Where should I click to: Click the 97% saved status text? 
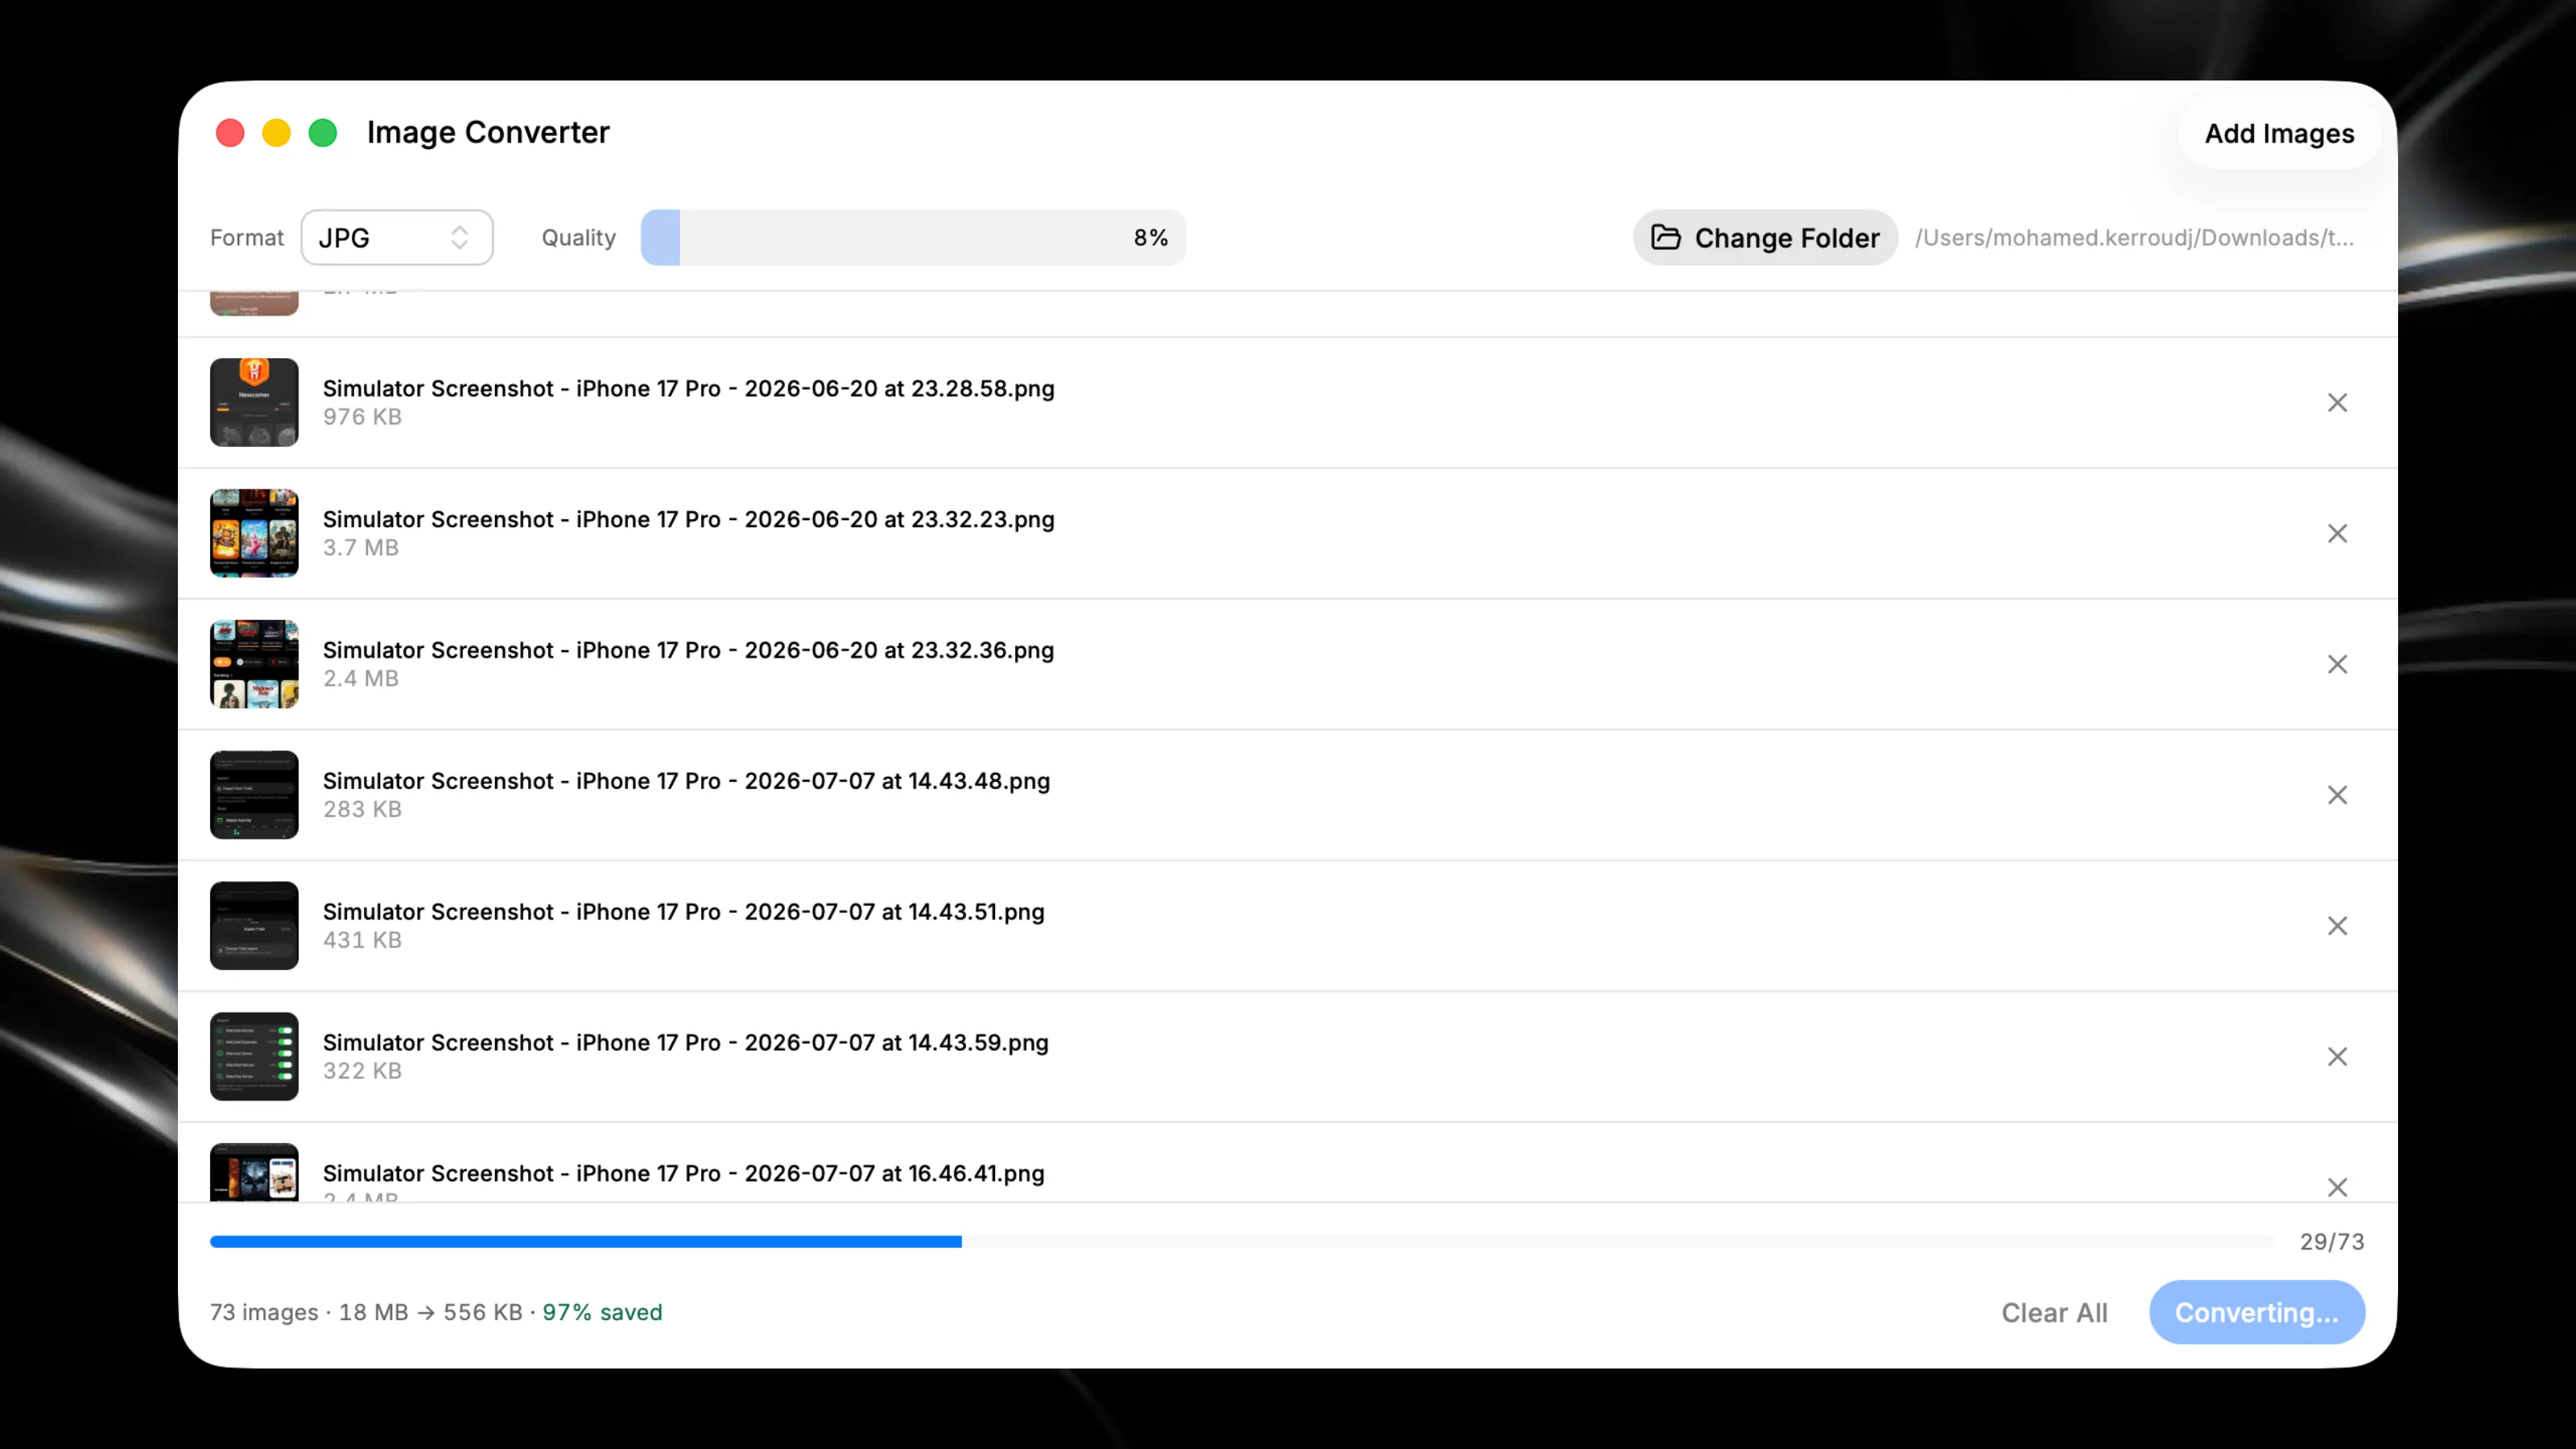[x=602, y=1312]
